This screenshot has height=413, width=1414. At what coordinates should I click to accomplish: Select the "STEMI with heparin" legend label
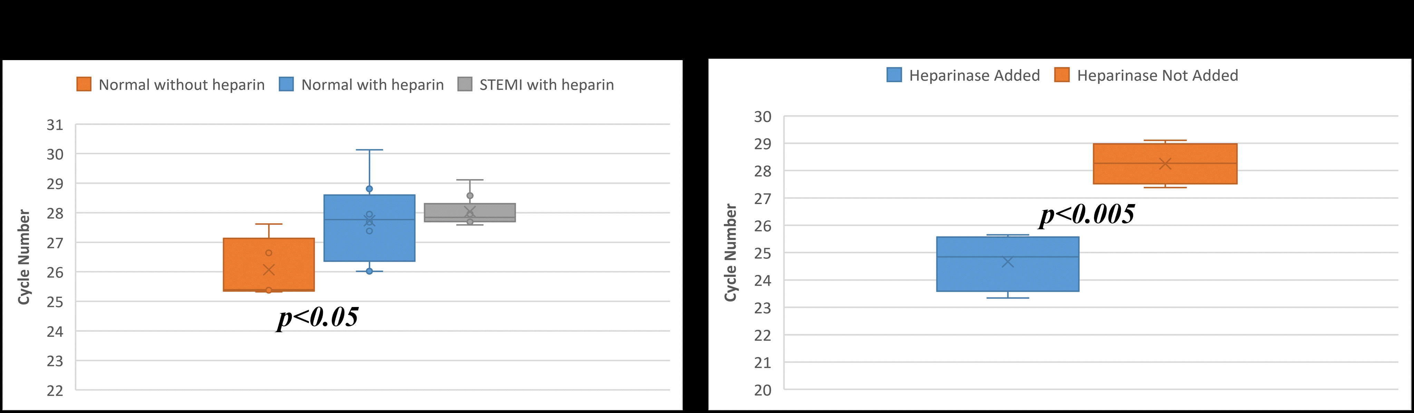click(x=546, y=85)
